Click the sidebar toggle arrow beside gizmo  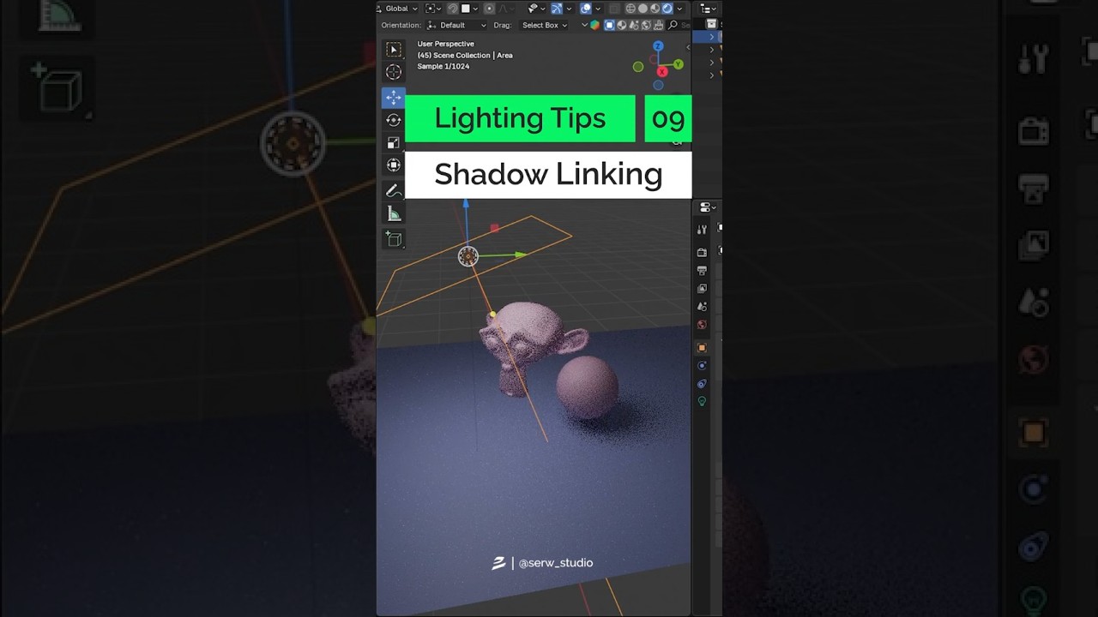tap(688, 48)
